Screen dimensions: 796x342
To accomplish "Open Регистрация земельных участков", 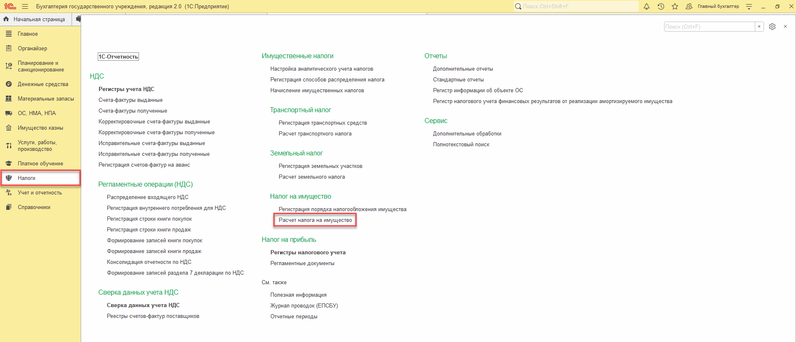I will [320, 166].
